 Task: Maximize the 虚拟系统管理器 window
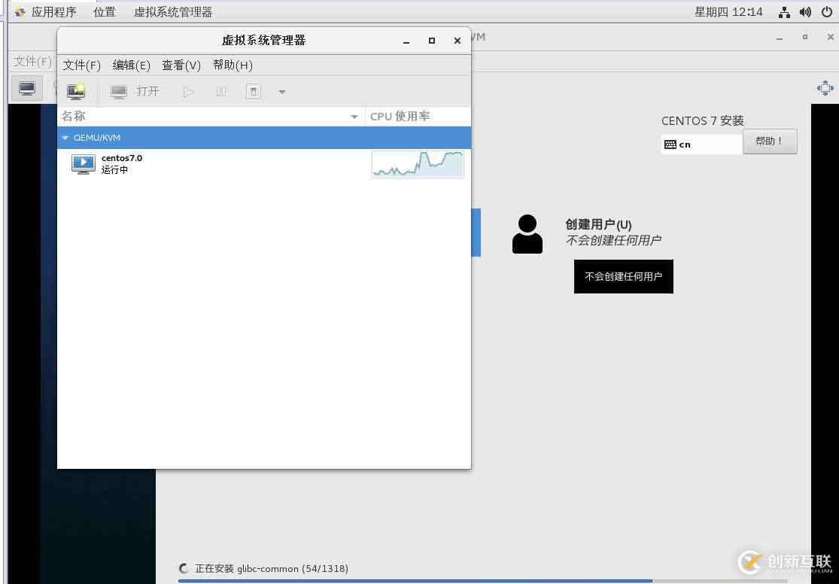pos(432,41)
